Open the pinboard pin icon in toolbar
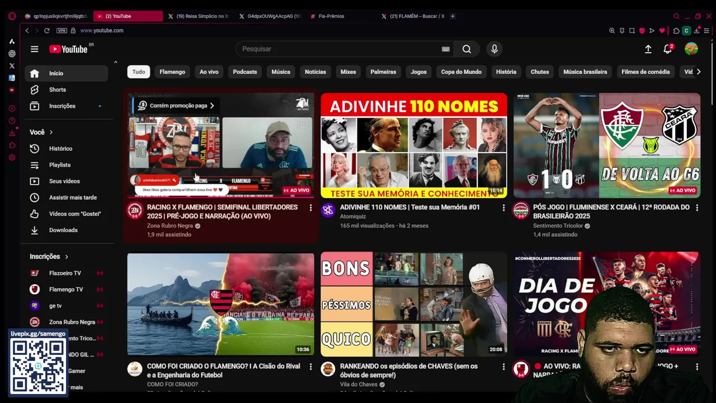The width and height of the screenshot is (716, 403). [x=622, y=31]
